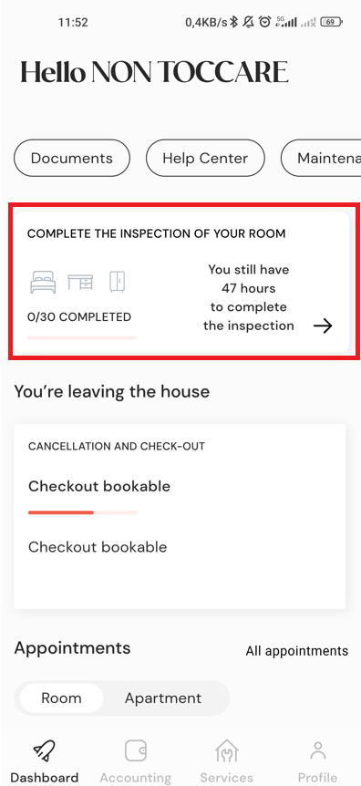The image size is (361, 786).
Task: Open the Maintenance chip
Action: [321, 158]
